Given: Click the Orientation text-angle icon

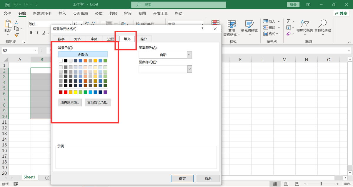Looking at the screenshot, I should pos(124,23).
